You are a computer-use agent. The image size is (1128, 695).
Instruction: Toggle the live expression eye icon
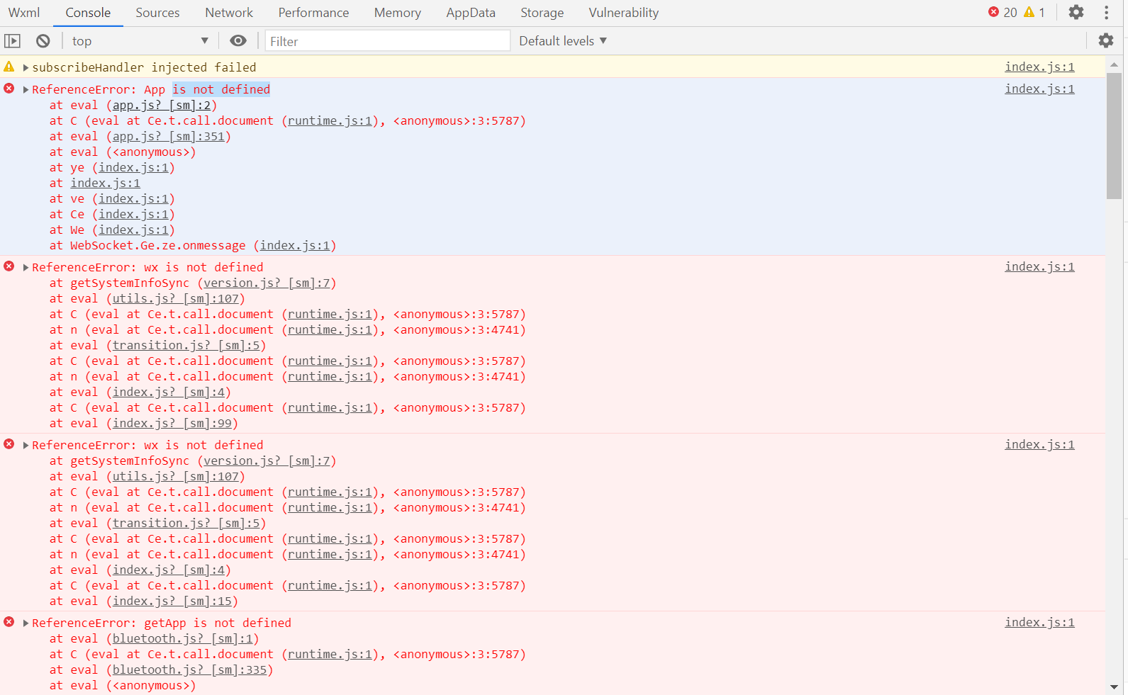[238, 41]
